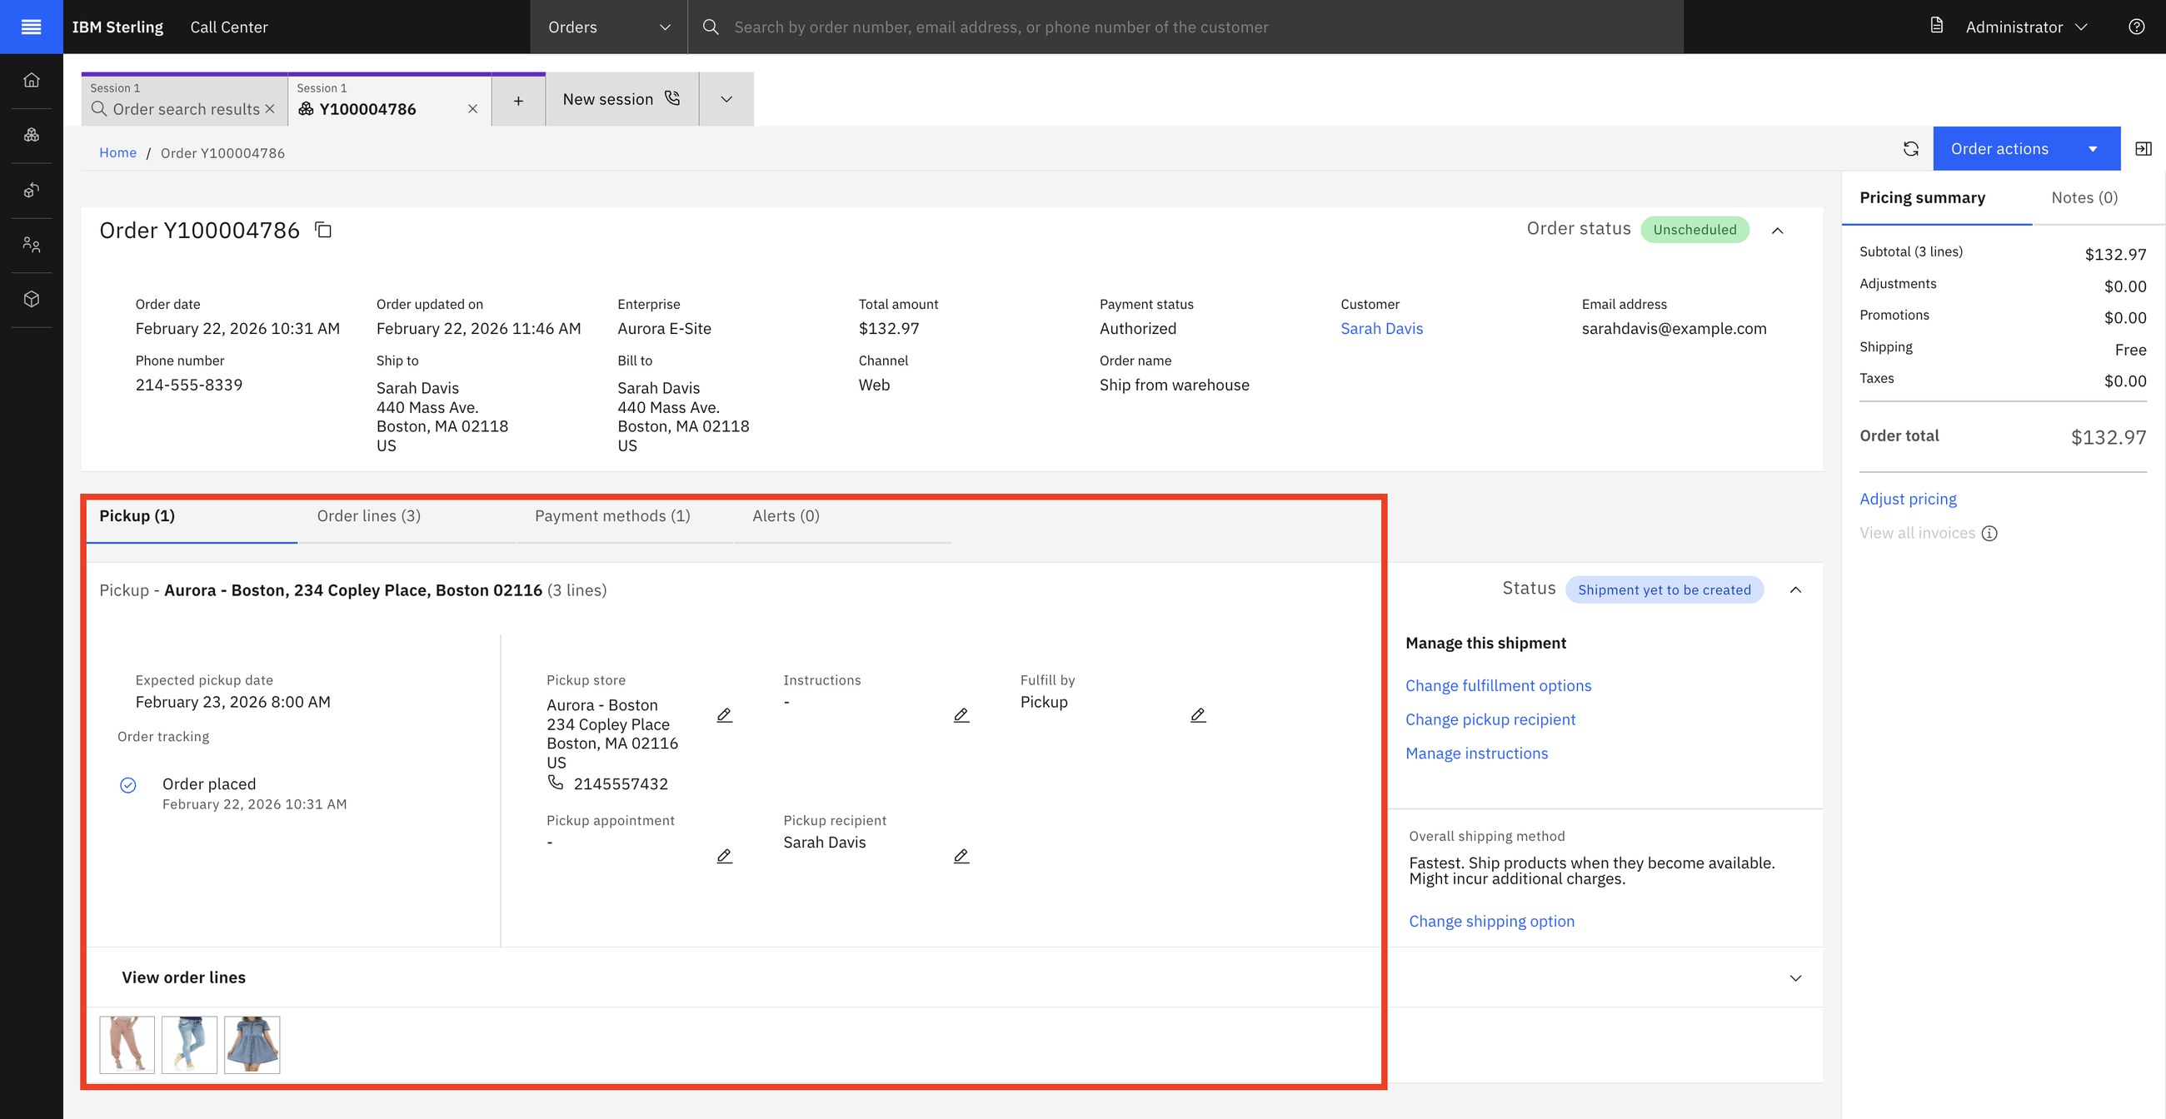Edit the Fulfill by method
Screen dimensions: 2166x1119
click(x=1198, y=715)
